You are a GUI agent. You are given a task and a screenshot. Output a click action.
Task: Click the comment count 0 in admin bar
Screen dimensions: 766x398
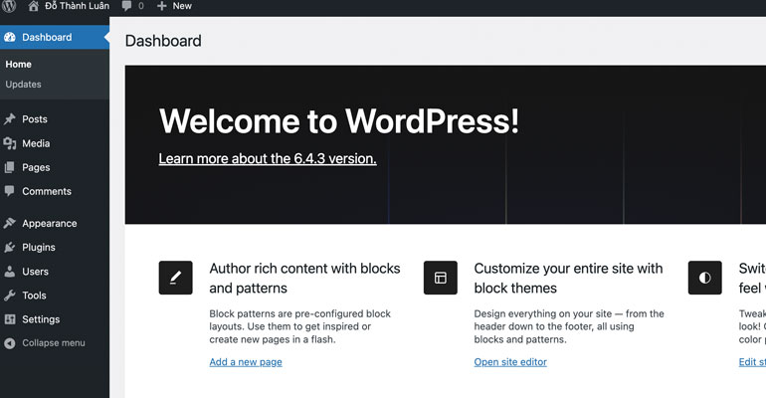pos(141,6)
